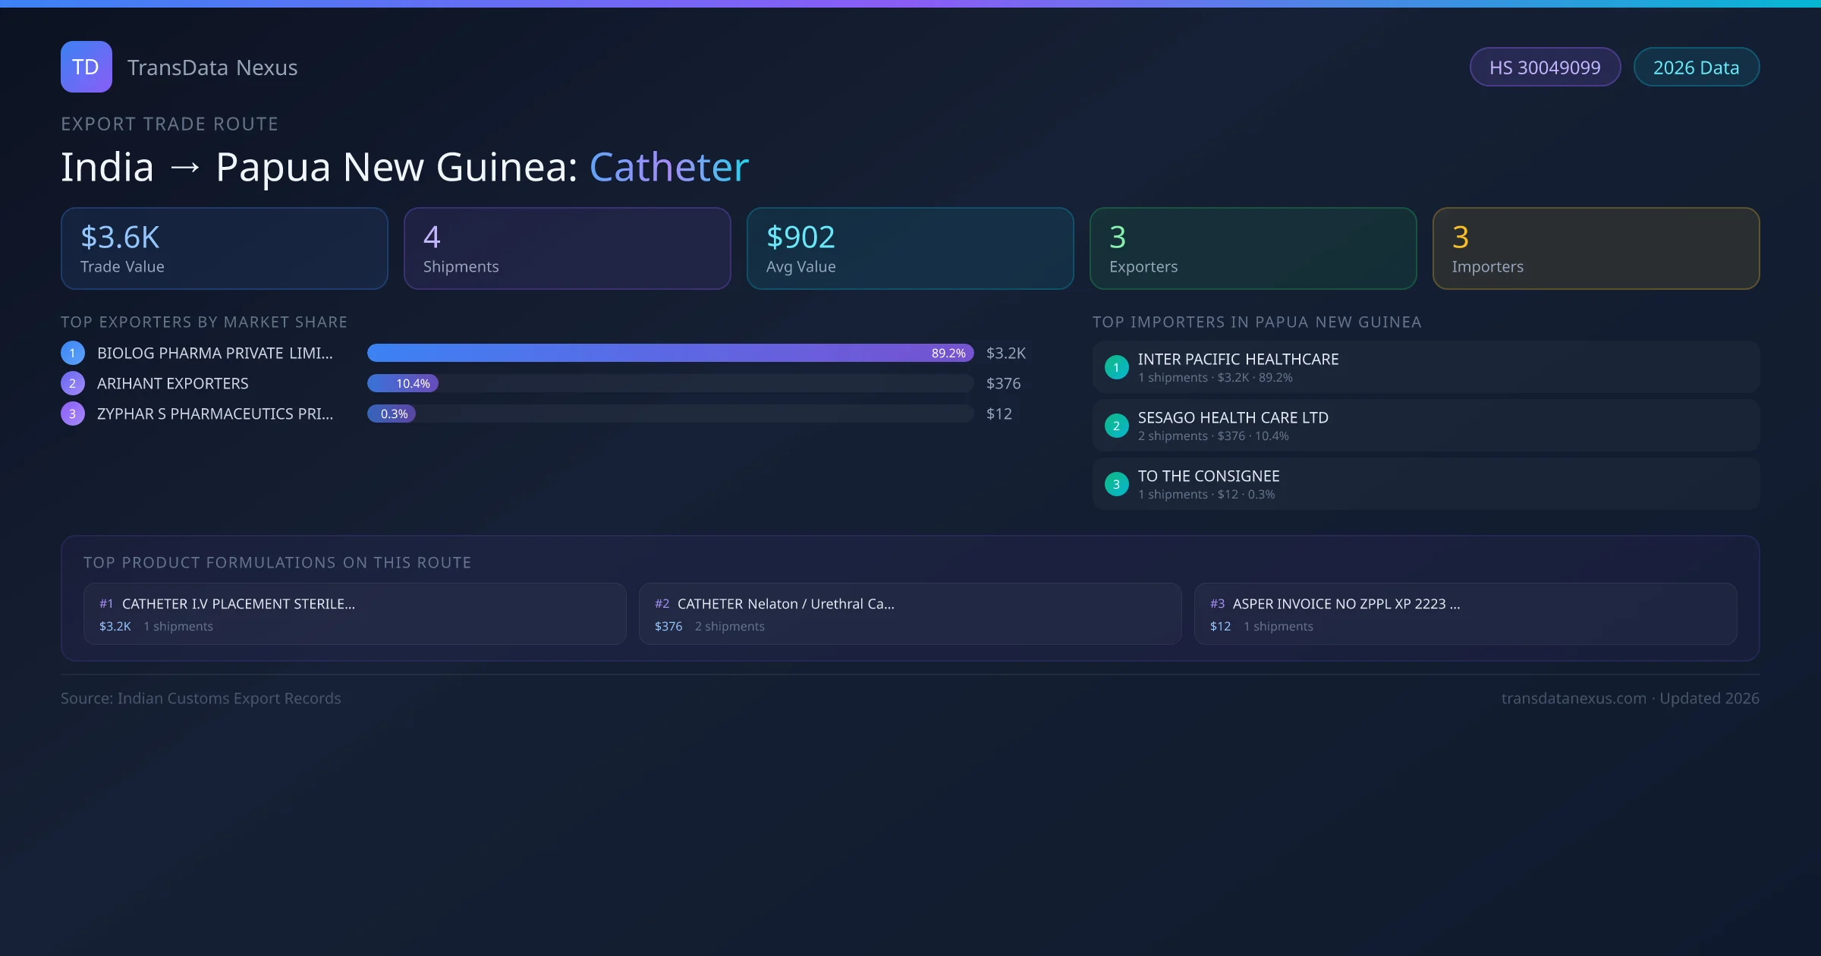Screen dimensions: 1821x956
Task: Click rank 3 badge beside ZYPHAR S PHARMACEUTICS
Action: 73,414
